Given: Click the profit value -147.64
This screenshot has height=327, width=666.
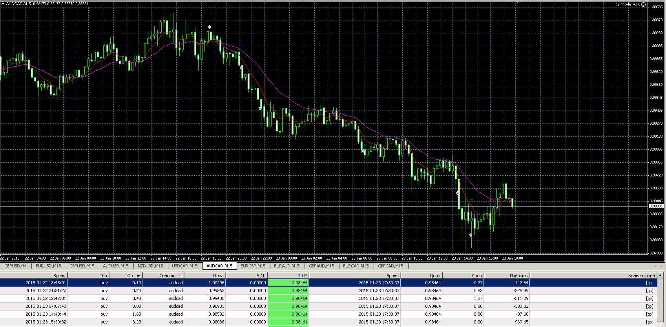Looking at the screenshot, I should [x=521, y=283].
